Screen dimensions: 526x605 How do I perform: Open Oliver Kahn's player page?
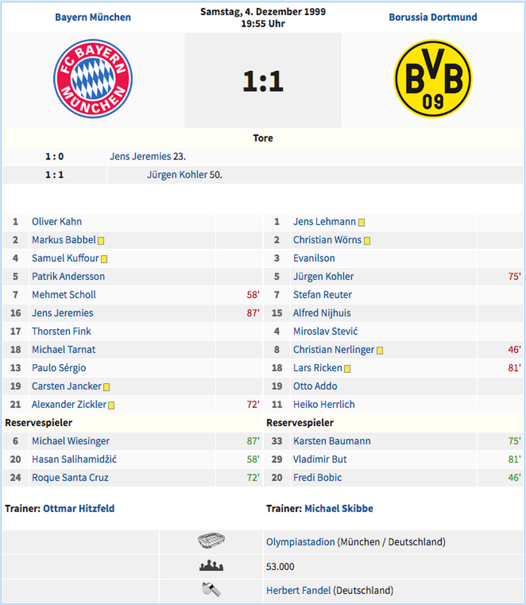point(57,222)
